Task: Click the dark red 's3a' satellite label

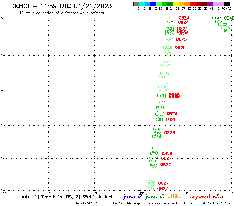Action: (218, 196)
